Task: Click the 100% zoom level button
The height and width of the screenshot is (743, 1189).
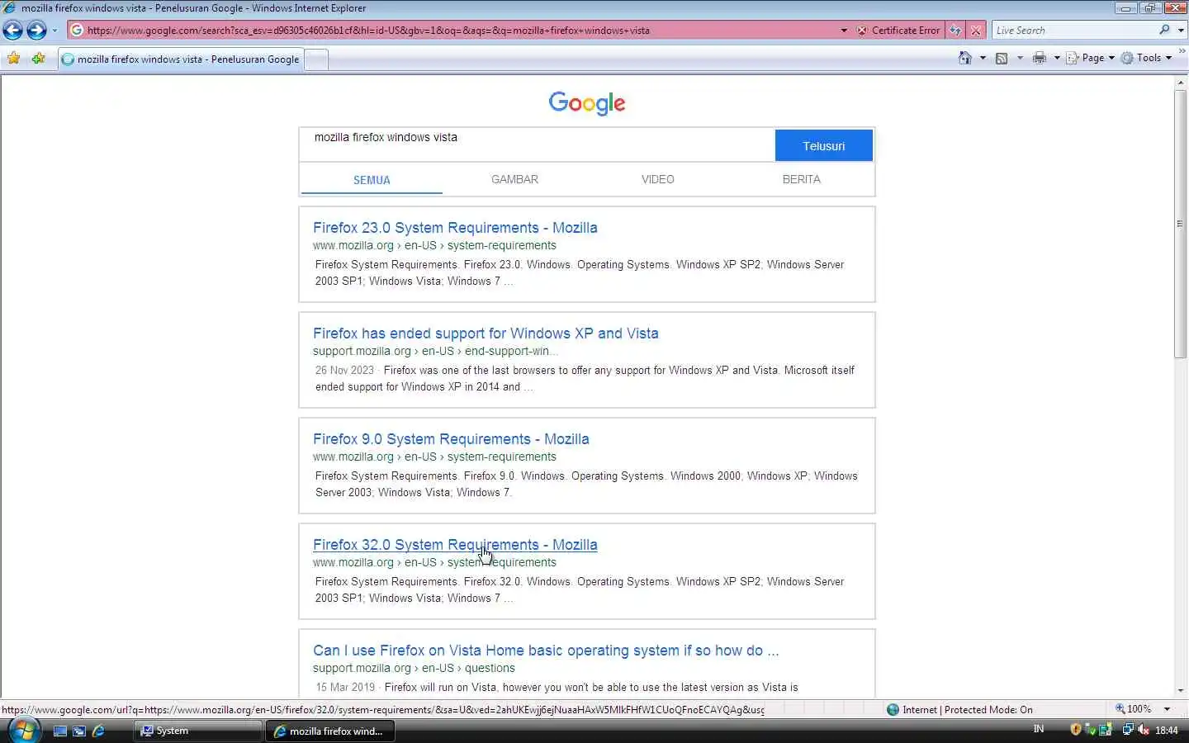Action: click(1133, 708)
